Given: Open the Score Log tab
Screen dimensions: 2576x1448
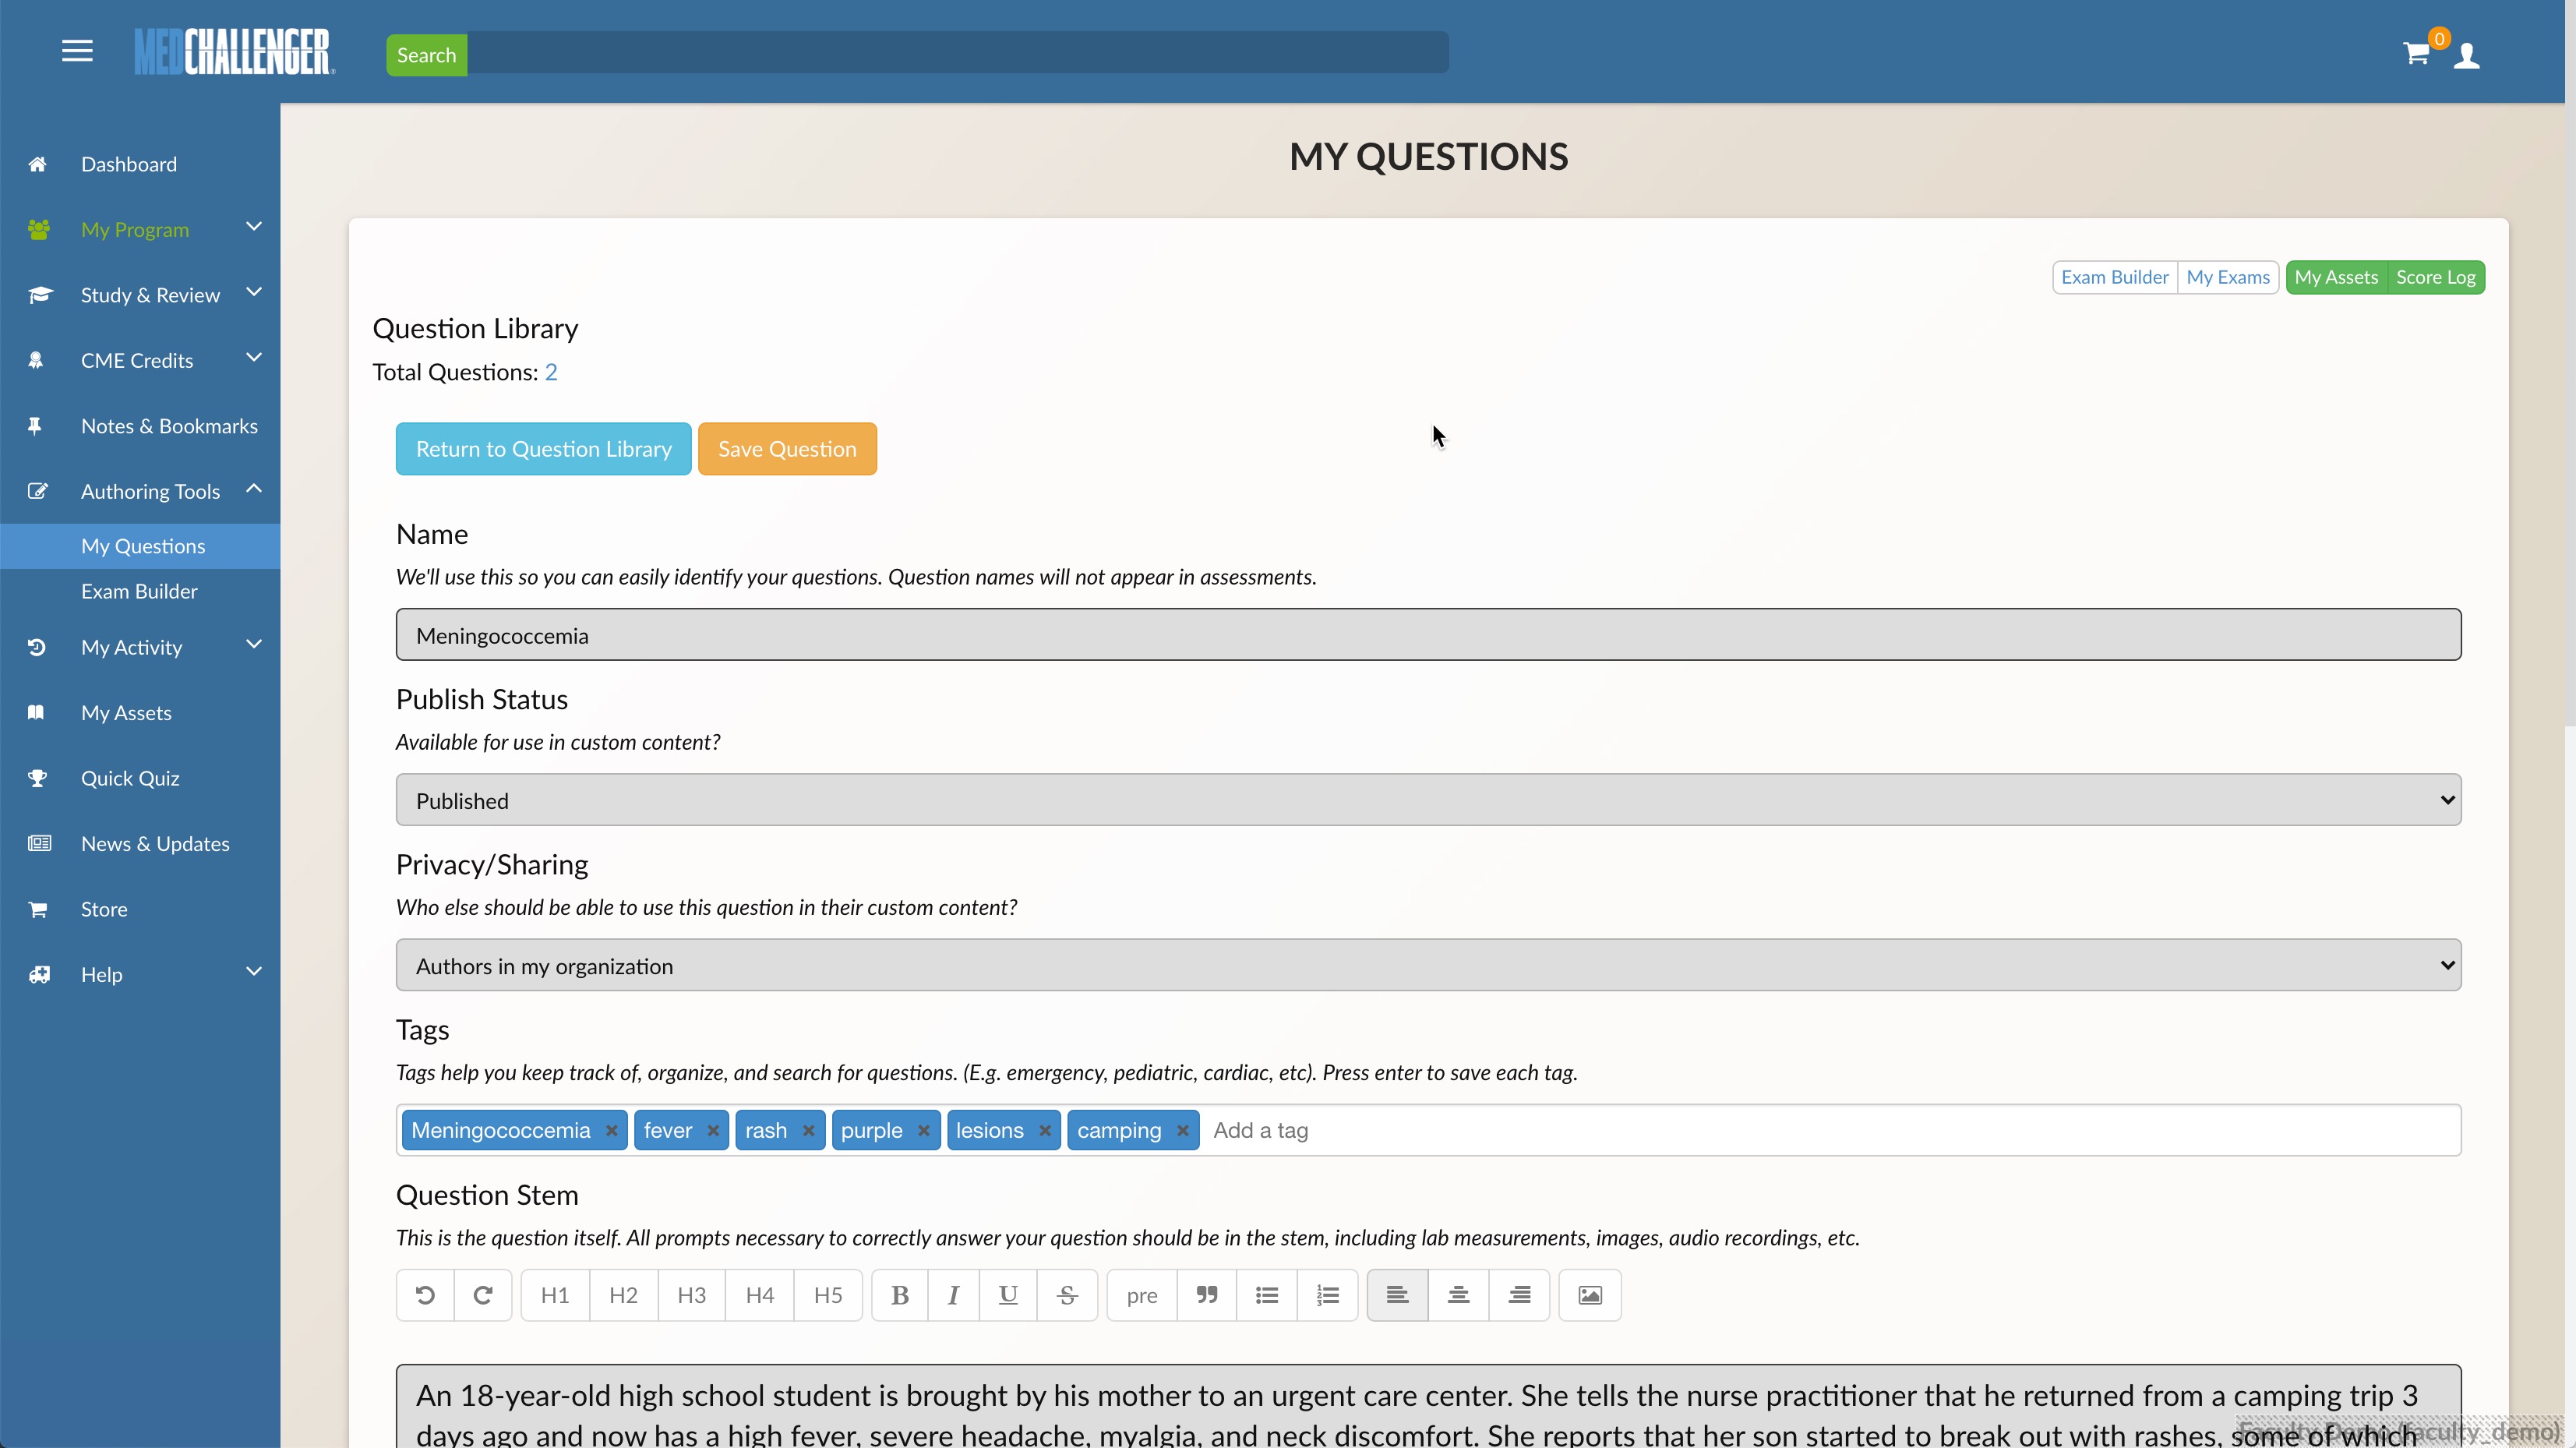Looking at the screenshot, I should click(2435, 277).
